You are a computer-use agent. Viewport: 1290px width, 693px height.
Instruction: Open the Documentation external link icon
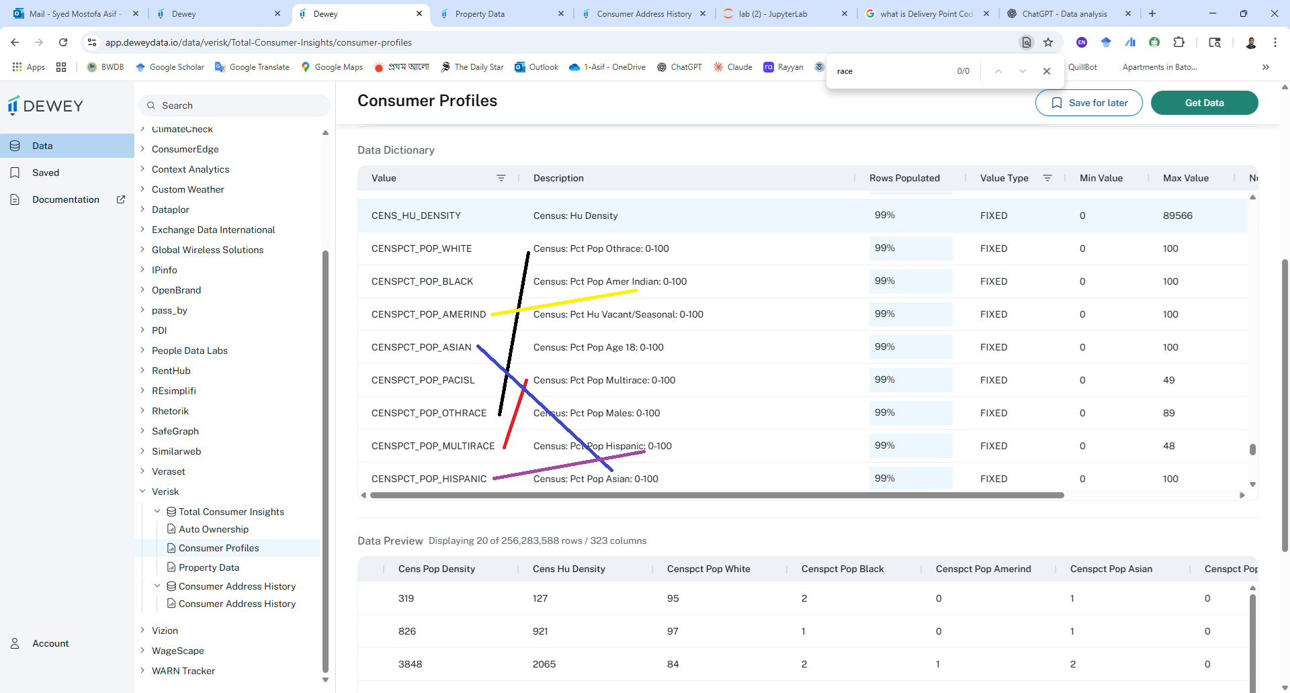[121, 199]
